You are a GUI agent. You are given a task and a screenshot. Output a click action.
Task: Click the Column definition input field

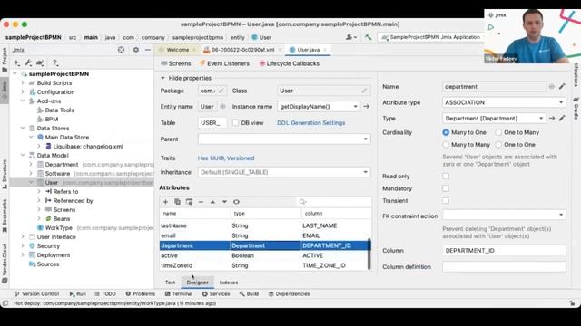point(504,267)
